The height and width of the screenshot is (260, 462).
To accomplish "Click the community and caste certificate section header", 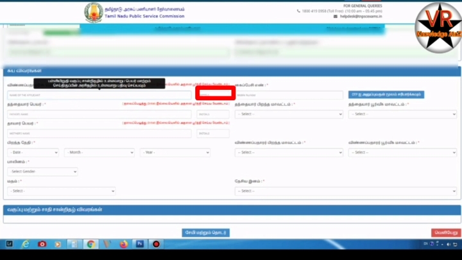I will pos(232,209).
